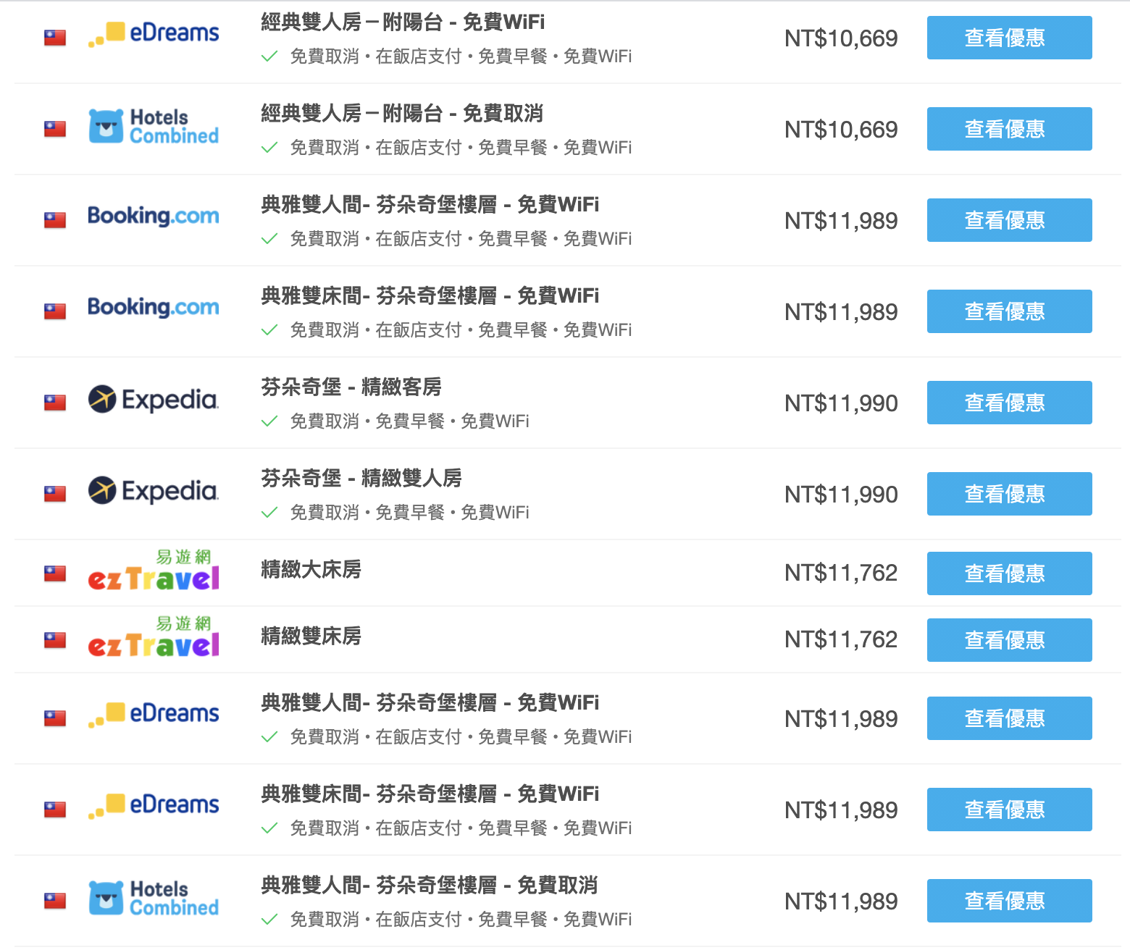Click price NT$11,762 for 精緻大床房
1130x950 pixels.
click(x=841, y=573)
